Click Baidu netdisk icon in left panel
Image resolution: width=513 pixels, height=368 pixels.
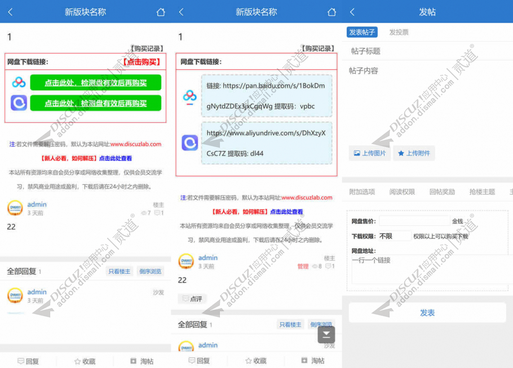[x=19, y=82]
